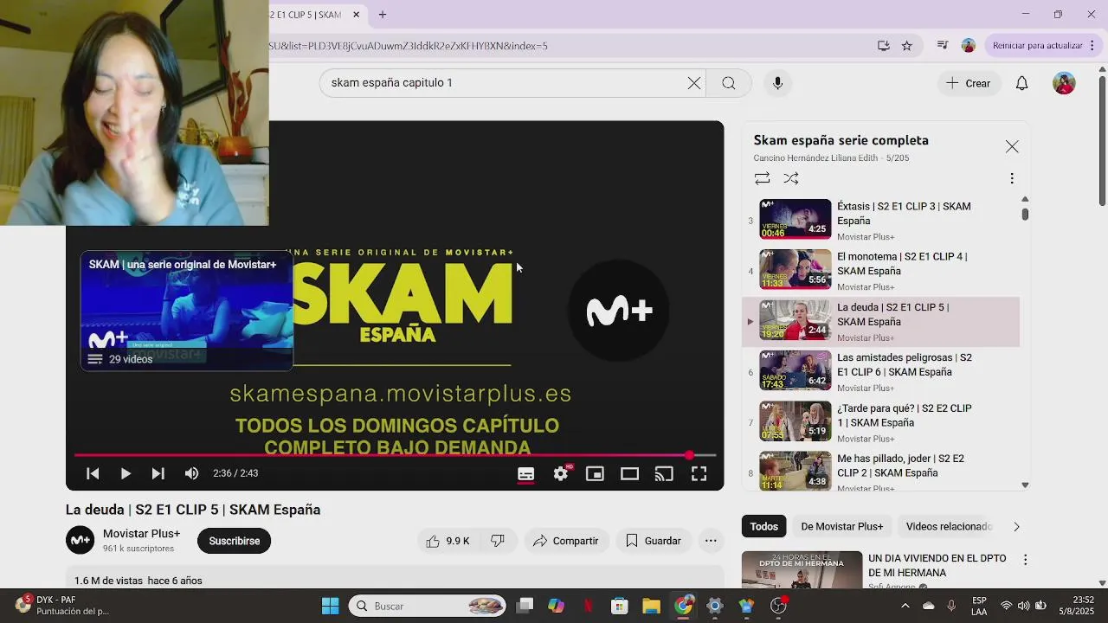This screenshot has width=1108, height=623.
Task: Open the account avatar menu
Action: pos(1064,83)
